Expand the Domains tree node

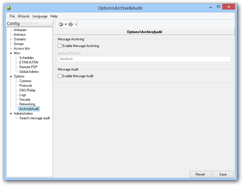tap(11, 39)
